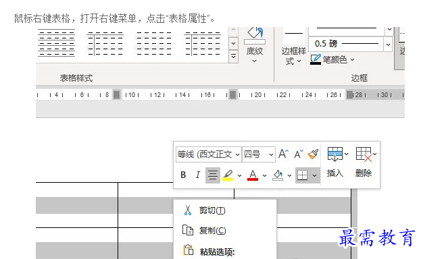This screenshot has height=259, width=421.
Task: Click the 粘贴选项: header in context menu
Action: pos(217,252)
